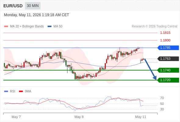The image size is (180, 122).
Task: Click the May 8 date label
Action: (x=79, y=117)
